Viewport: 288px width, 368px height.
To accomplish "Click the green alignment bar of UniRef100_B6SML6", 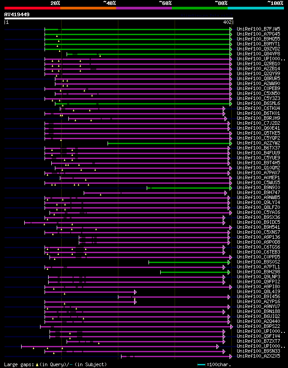I will click(x=143, y=104).
